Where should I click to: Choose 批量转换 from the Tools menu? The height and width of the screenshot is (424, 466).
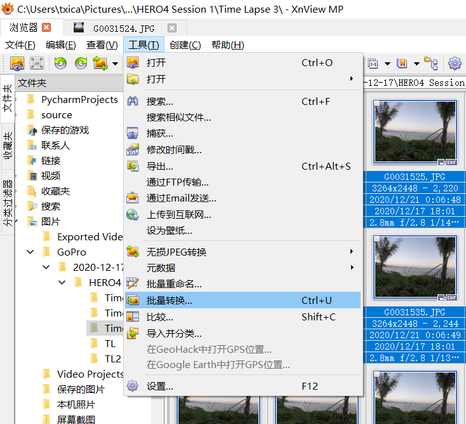[170, 301]
